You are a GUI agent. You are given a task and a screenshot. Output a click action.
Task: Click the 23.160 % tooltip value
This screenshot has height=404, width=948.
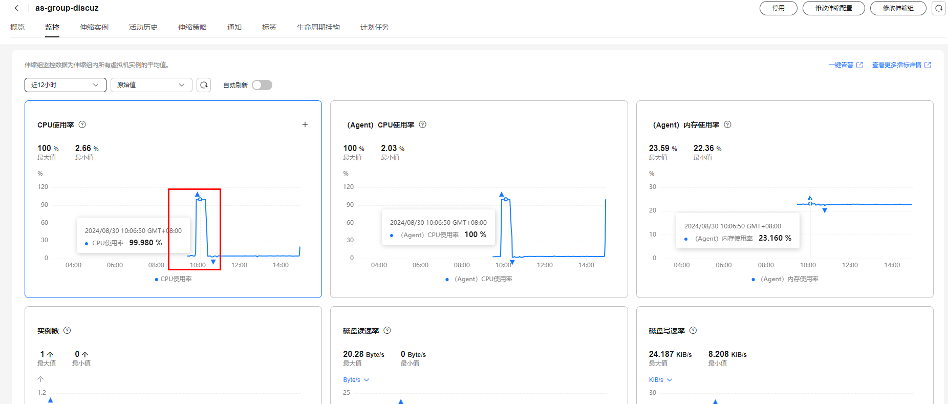(775, 238)
